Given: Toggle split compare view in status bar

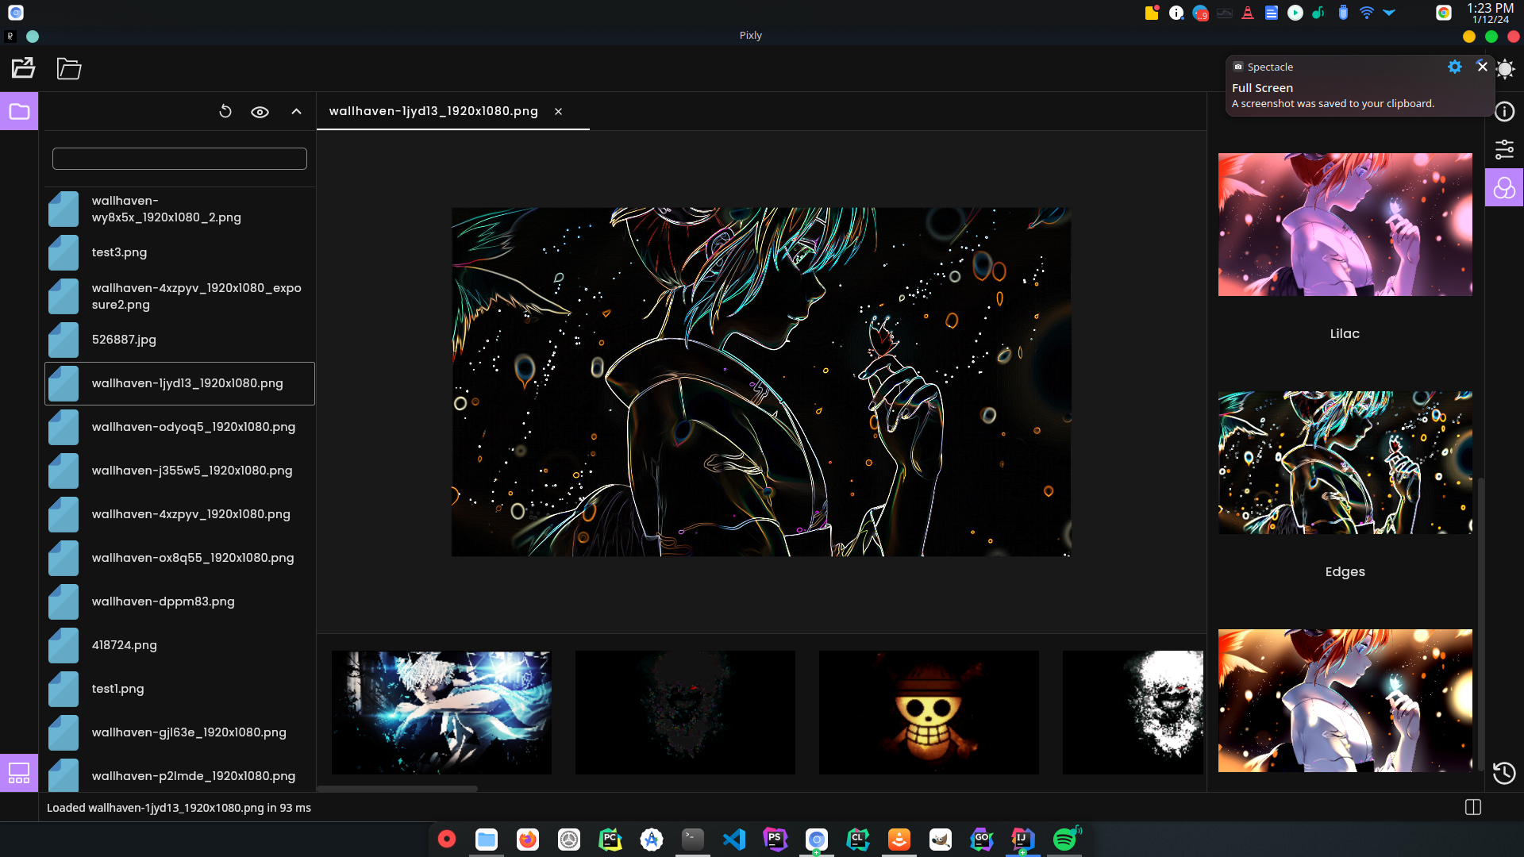Looking at the screenshot, I should click(1473, 807).
